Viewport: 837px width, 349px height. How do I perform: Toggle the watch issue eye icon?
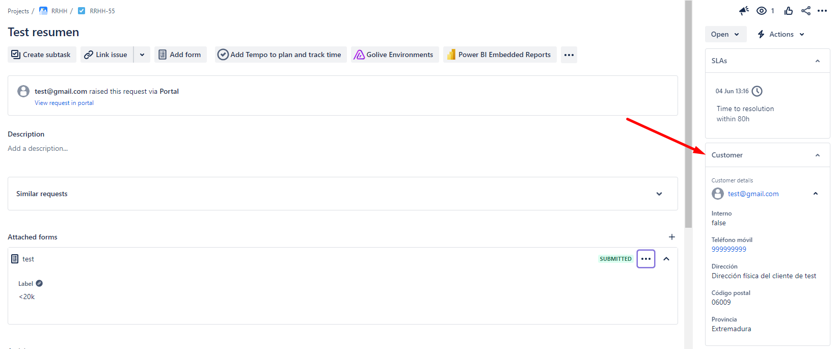point(762,11)
